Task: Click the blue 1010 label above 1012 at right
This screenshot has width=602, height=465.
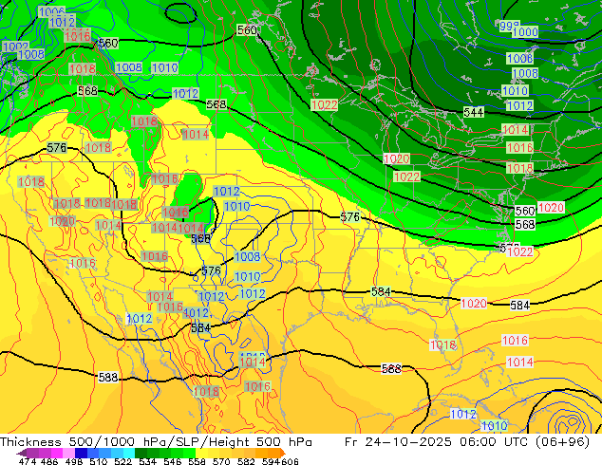Action: pos(516,91)
